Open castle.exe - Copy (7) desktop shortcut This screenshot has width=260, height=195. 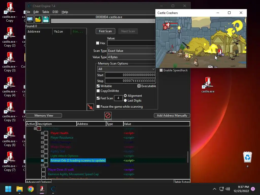coord(10,162)
